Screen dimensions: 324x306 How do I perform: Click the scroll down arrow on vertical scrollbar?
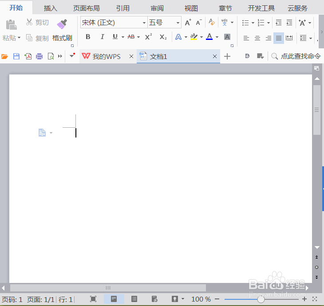pyautogui.click(x=317, y=247)
